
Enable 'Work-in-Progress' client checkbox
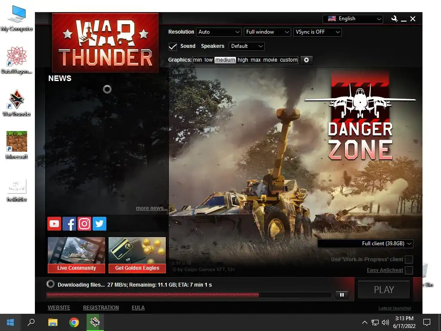pyautogui.click(x=409, y=259)
